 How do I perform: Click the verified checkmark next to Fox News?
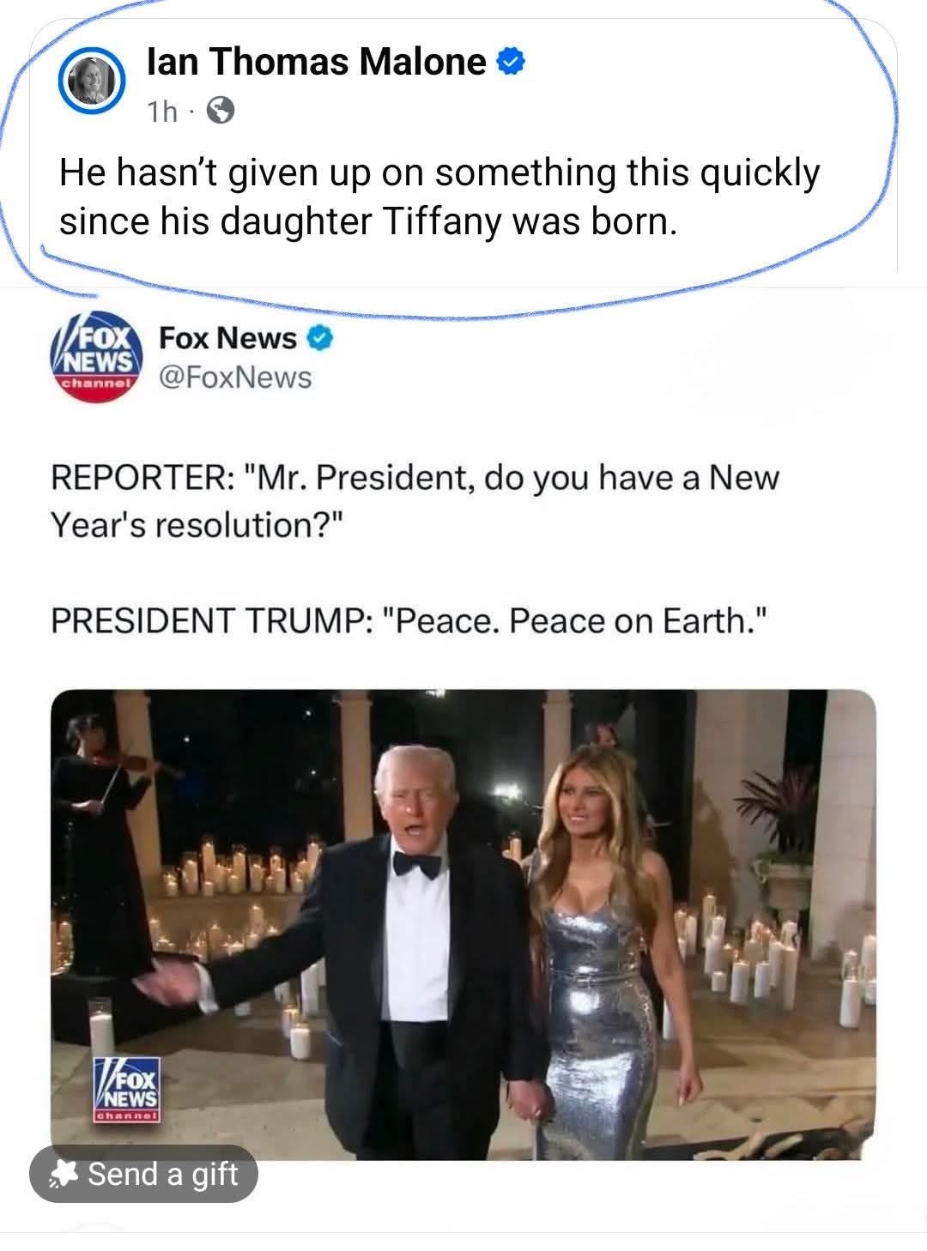coord(319,340)
